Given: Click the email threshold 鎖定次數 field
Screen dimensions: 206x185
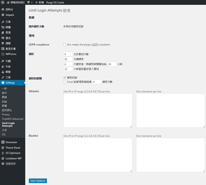Looking at the screenshot, I should 97,82.
